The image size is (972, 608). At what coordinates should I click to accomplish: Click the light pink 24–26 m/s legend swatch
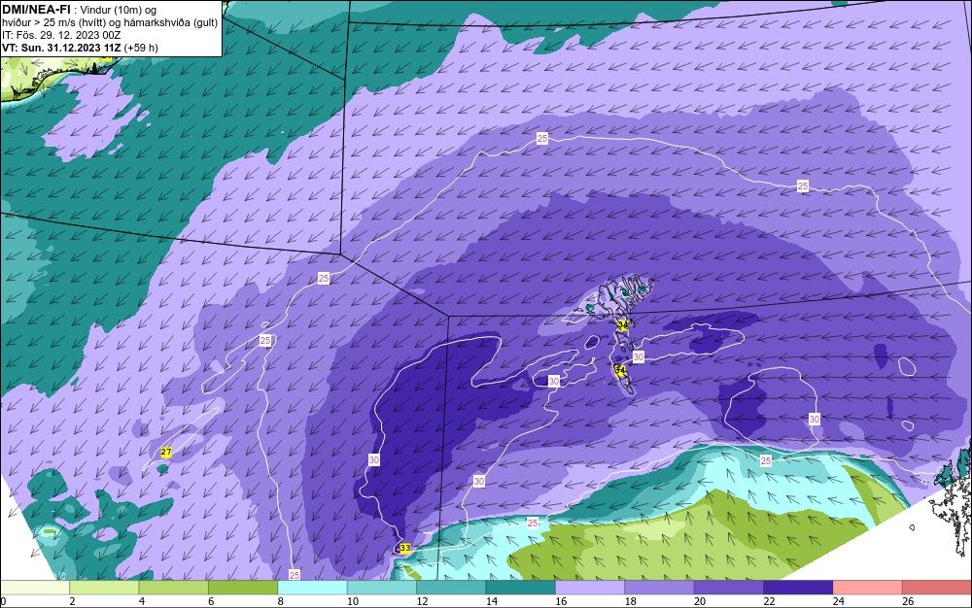click(868, 588)
